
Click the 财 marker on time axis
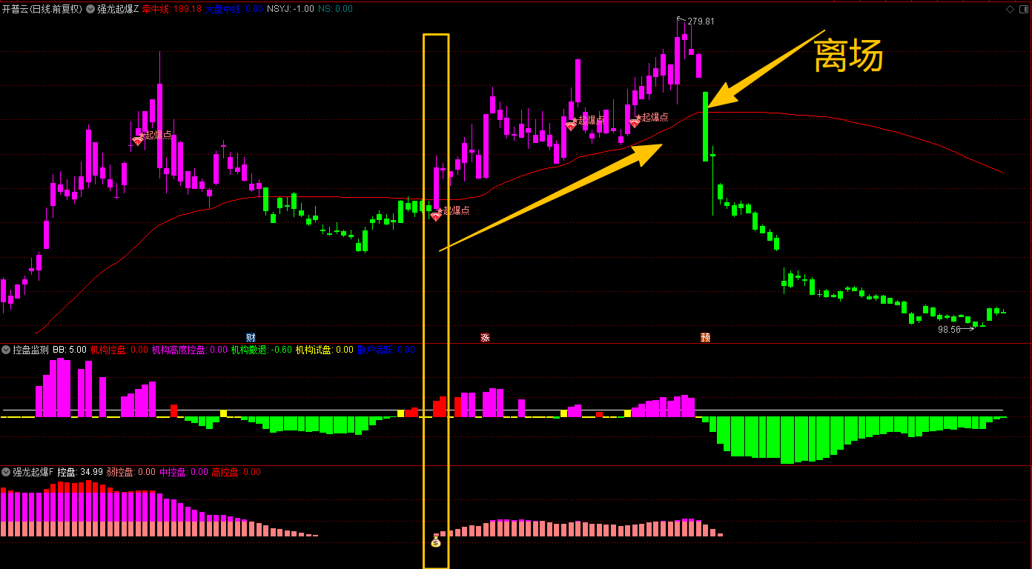coord(251,337)
